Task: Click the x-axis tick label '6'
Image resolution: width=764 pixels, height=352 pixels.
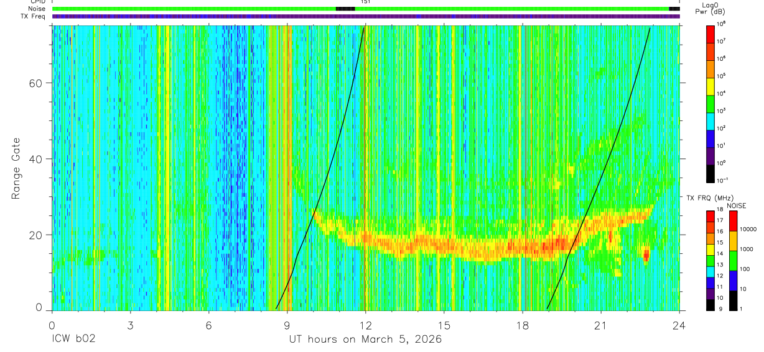Action: click(209, 325)
